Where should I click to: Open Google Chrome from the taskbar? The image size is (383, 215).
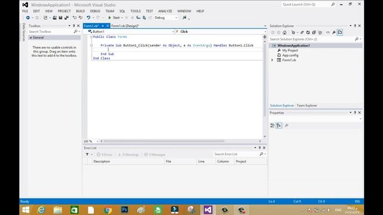tap(108, 210)
